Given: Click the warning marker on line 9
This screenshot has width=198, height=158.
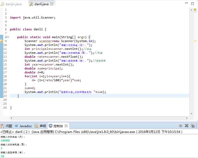Looking at the screenshot, I should [2, 41].
